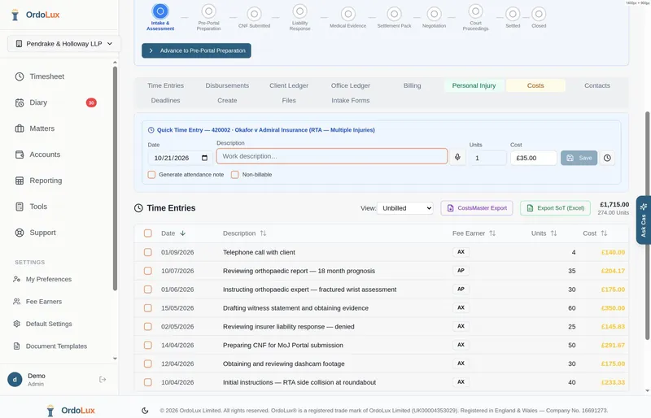
Task: Sort by Units column arrows
Action: pos(554,233)
